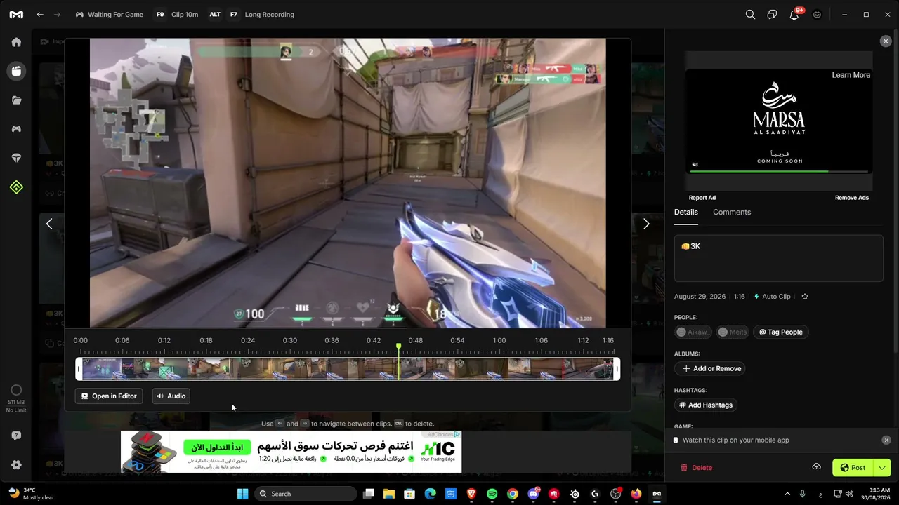The width and height of the screenshot is (899, 505).
Task: Open the Clips library in sidebar
Action: [x=16, y=71]
